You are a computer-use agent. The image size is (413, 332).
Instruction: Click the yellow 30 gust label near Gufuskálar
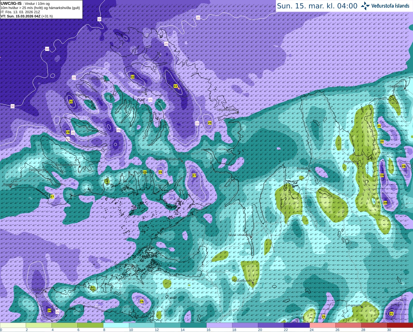coord(49,310)
